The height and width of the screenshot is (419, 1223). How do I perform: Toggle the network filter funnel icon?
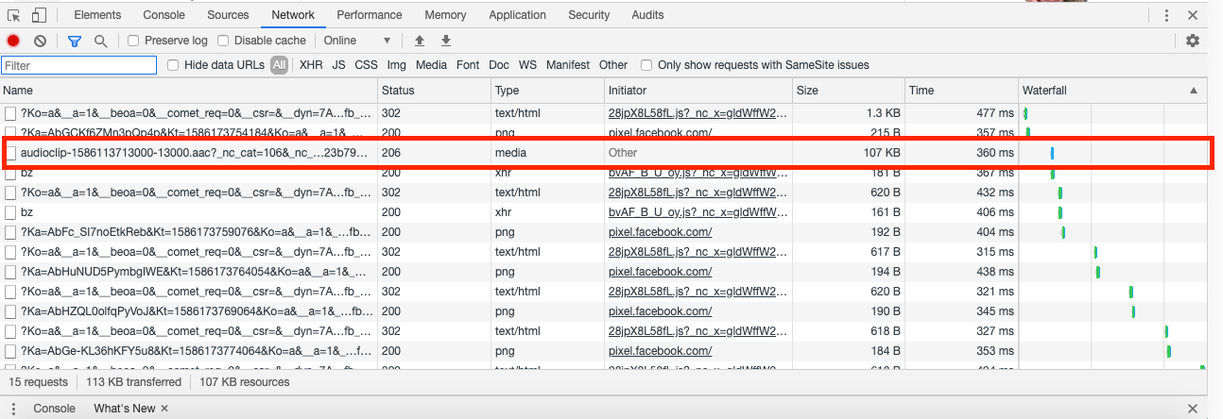(x=75, y=41)
